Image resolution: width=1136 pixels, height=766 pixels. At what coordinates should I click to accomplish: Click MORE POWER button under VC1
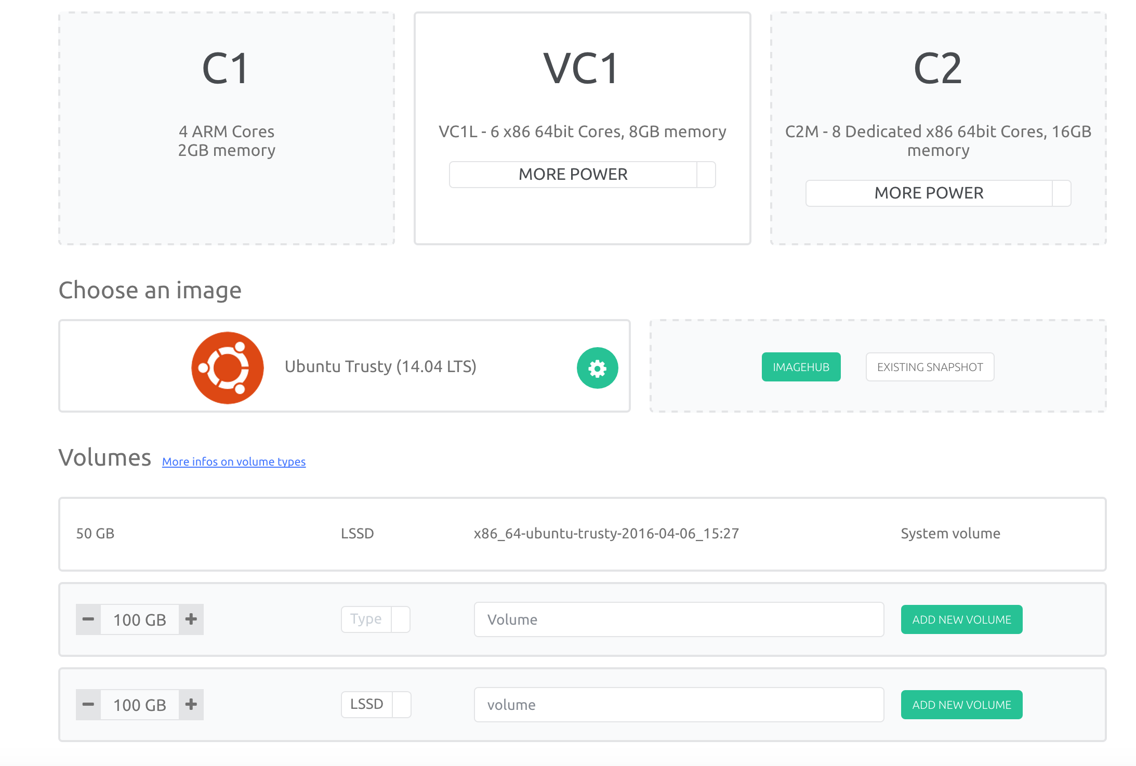(573, 174)
